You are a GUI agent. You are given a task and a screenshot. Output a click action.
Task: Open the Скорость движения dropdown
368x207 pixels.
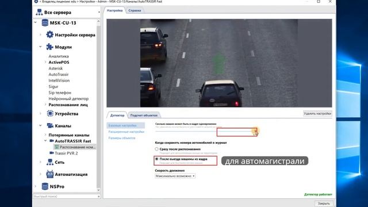click(x=175, y=176)
